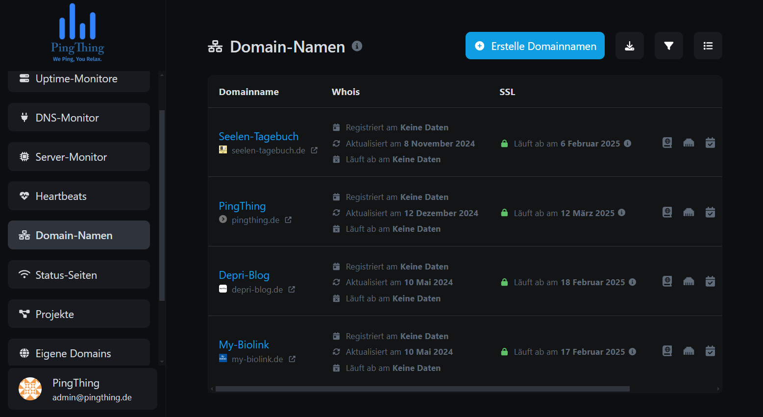763x417 pixels.
Task: Open the info icon next to Domain-Namen heading
Action: (x=357, y=46)
